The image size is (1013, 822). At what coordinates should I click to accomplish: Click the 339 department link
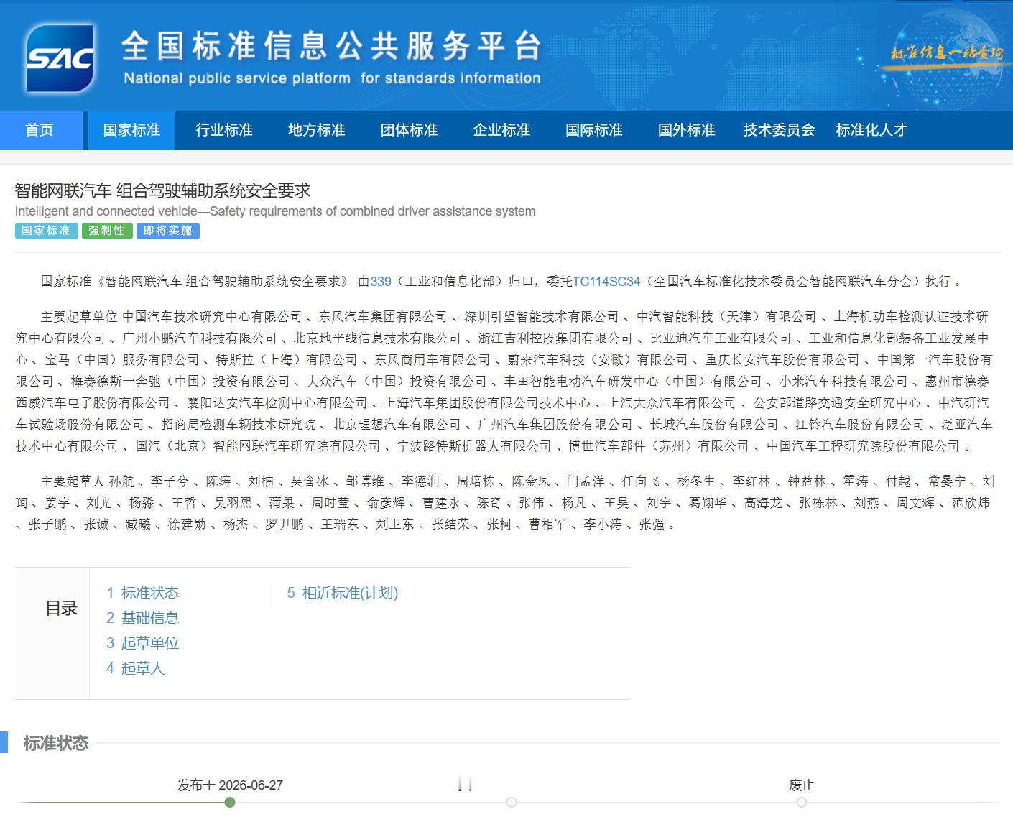point(381,282)
